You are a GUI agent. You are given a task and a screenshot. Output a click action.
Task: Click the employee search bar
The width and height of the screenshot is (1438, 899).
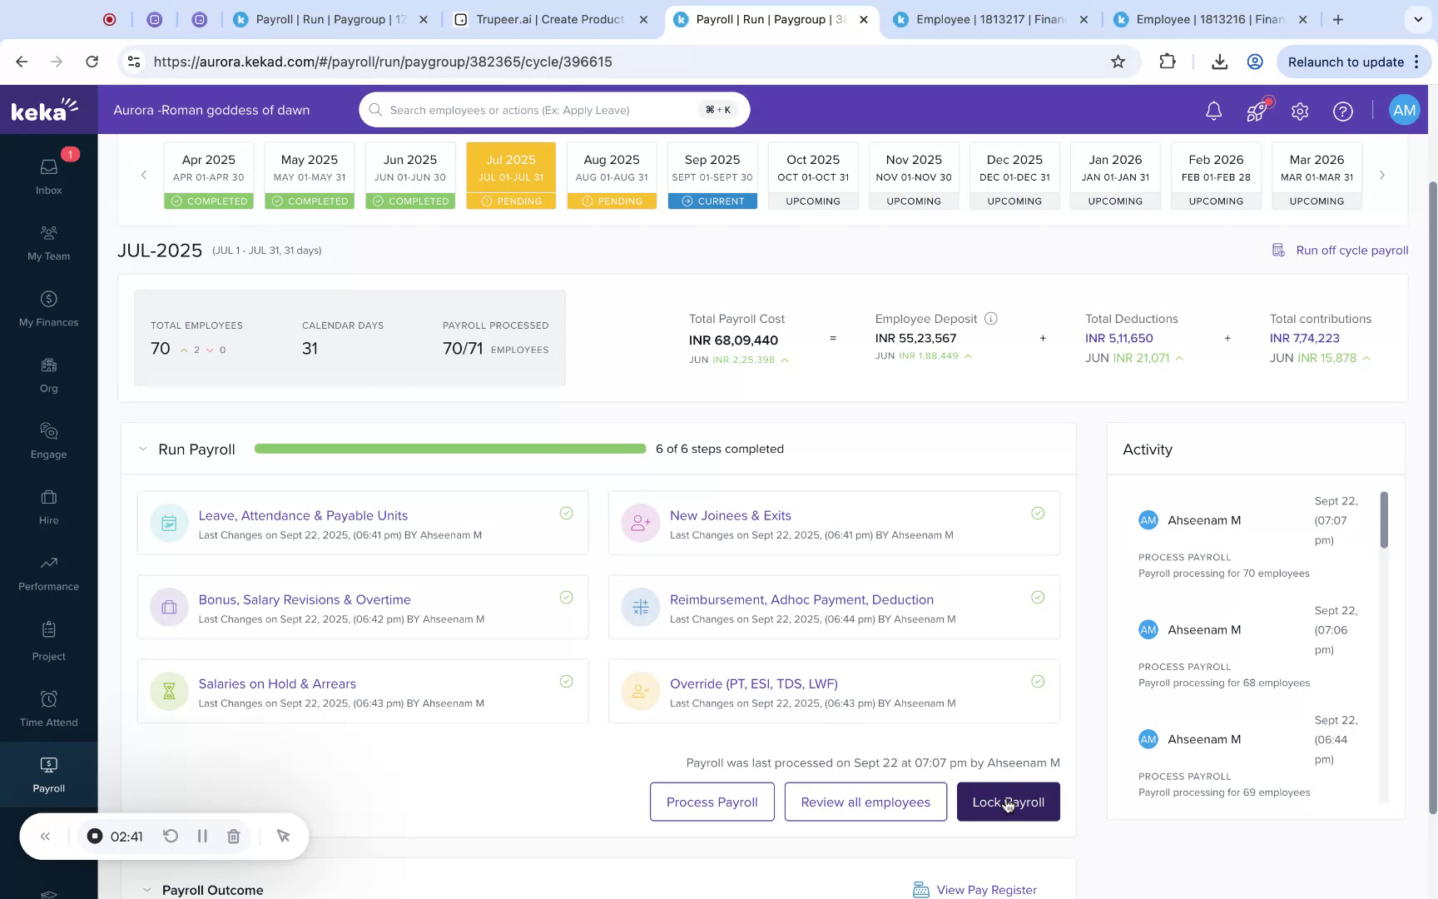(553, 109)
